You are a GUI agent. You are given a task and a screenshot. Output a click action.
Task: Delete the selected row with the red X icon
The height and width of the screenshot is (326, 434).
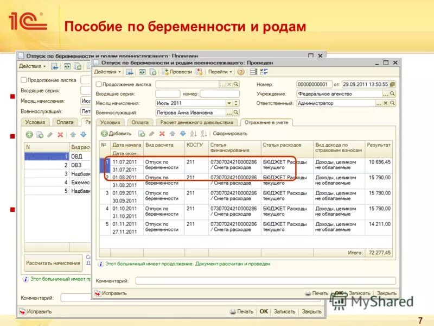162,133
